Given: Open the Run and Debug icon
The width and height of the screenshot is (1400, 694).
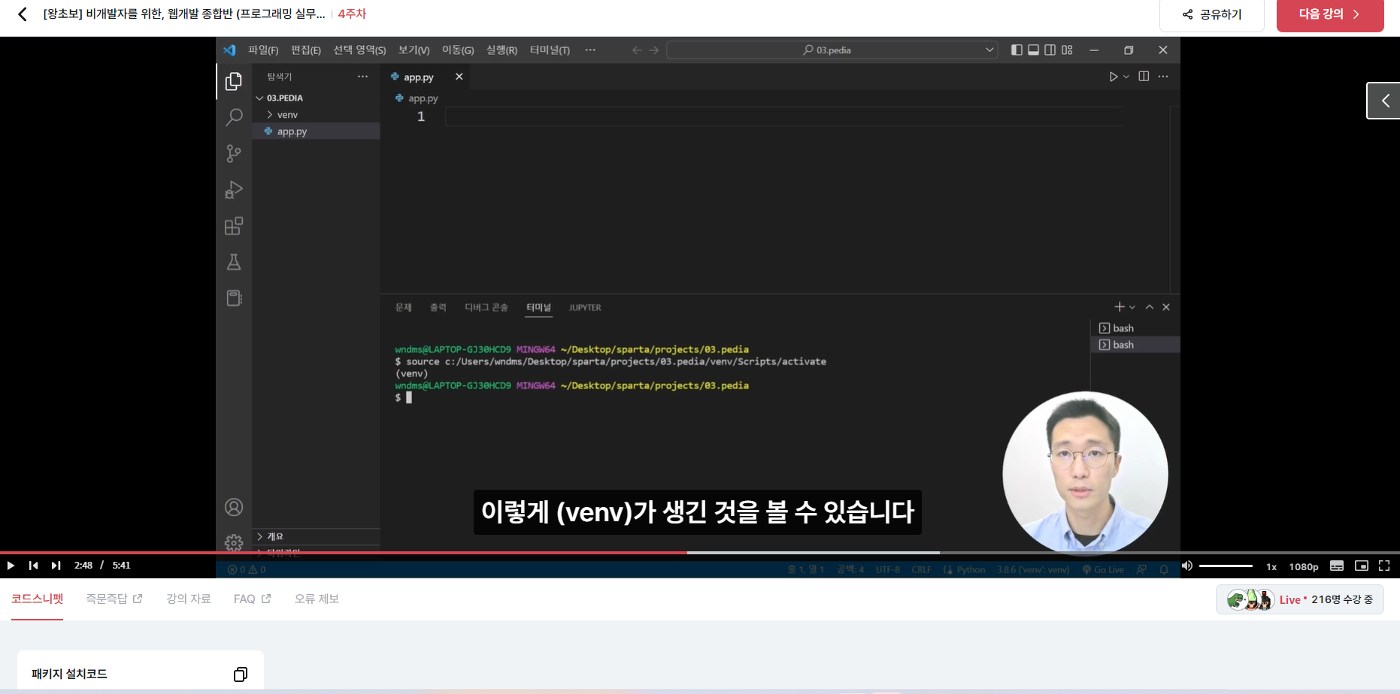Looking at the screenshot, I should pos(234,189).
